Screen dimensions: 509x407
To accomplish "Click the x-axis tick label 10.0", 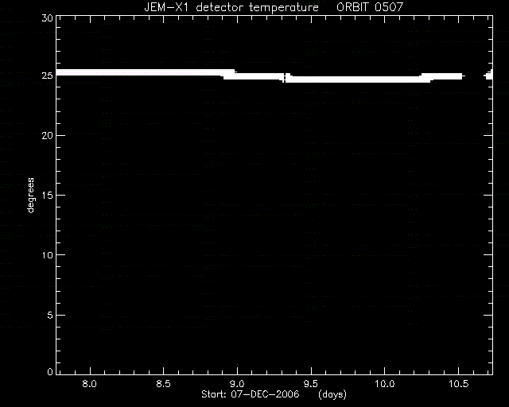I will 385,384.
